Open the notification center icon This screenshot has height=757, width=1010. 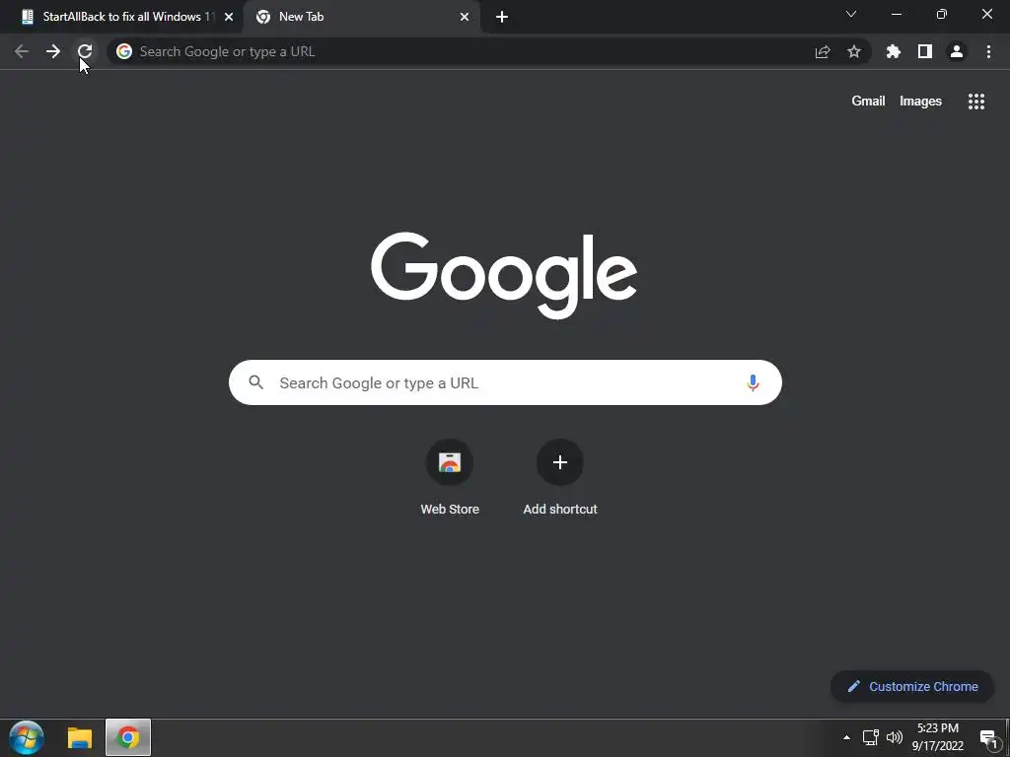tap(990, 738)
